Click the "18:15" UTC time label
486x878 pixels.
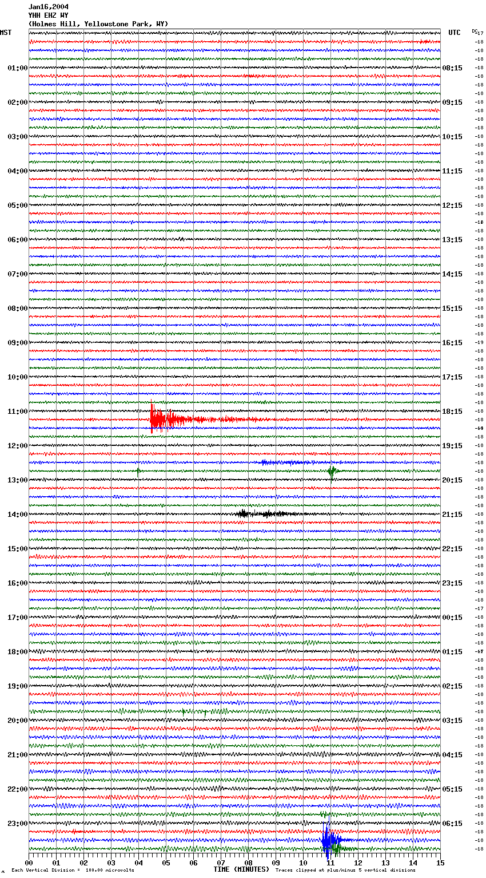pyautogui.click(x=452, y=412)
